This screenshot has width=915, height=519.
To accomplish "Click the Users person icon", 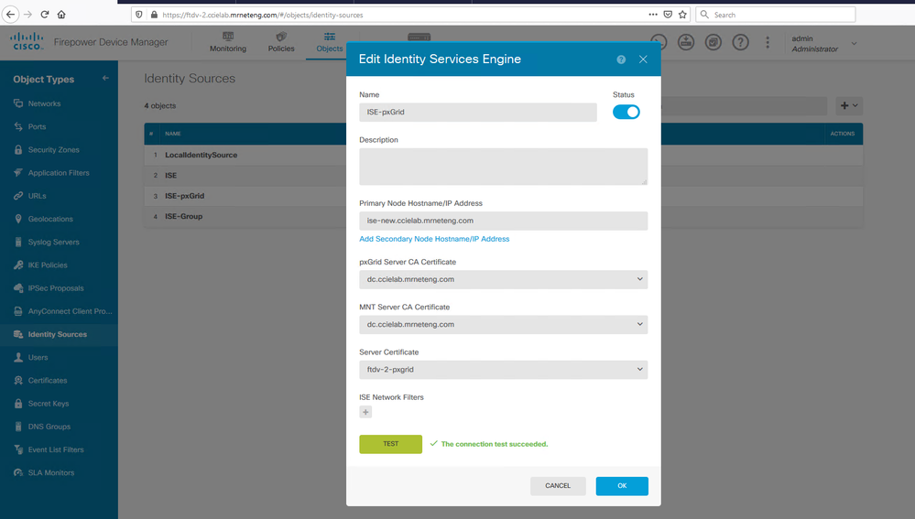I will point(18,358).
